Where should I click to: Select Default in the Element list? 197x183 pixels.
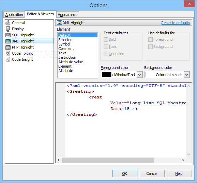[x=78, y=35]
